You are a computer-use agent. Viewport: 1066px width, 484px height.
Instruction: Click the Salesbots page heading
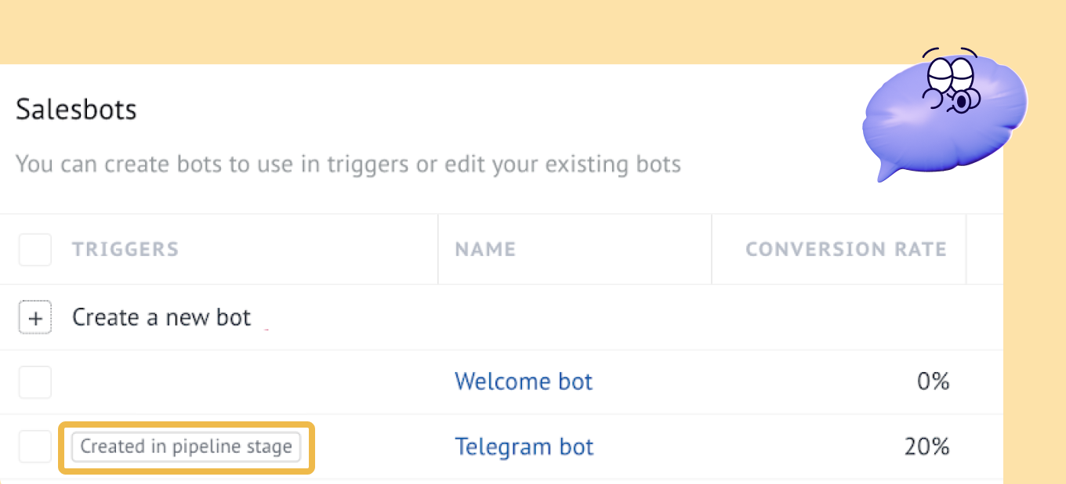pos(76,109)
